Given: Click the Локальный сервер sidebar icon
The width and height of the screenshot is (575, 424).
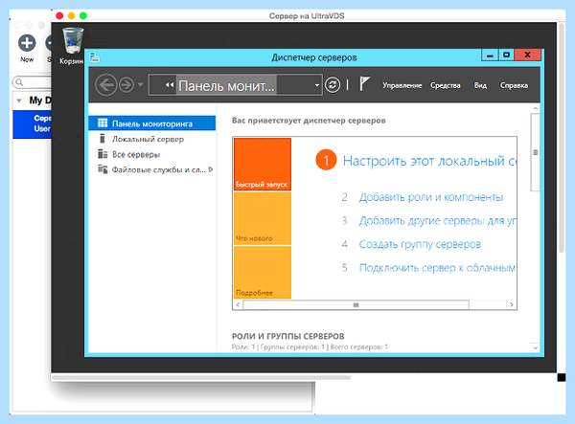Looking at the screenshot, I should coord(103,139).
